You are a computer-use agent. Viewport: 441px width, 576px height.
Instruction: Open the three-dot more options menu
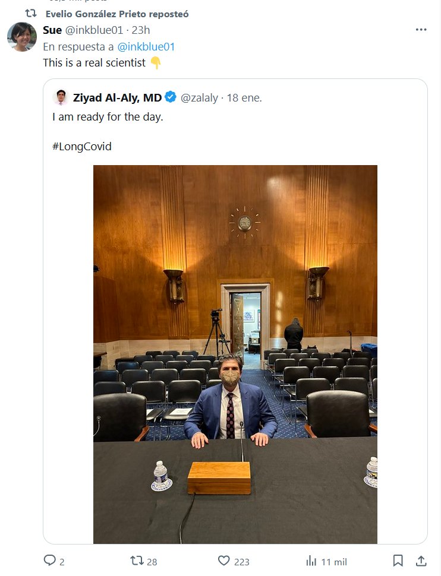(421, 29)
